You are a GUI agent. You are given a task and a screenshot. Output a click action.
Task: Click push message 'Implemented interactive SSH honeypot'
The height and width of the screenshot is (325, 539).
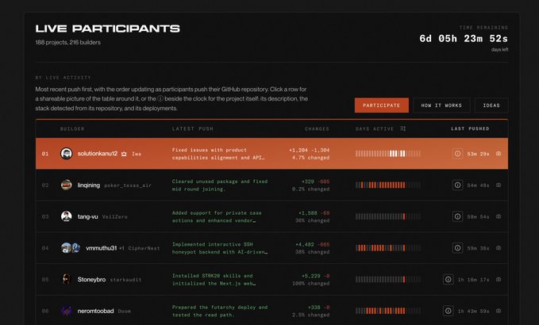click(x=220, y=248)
